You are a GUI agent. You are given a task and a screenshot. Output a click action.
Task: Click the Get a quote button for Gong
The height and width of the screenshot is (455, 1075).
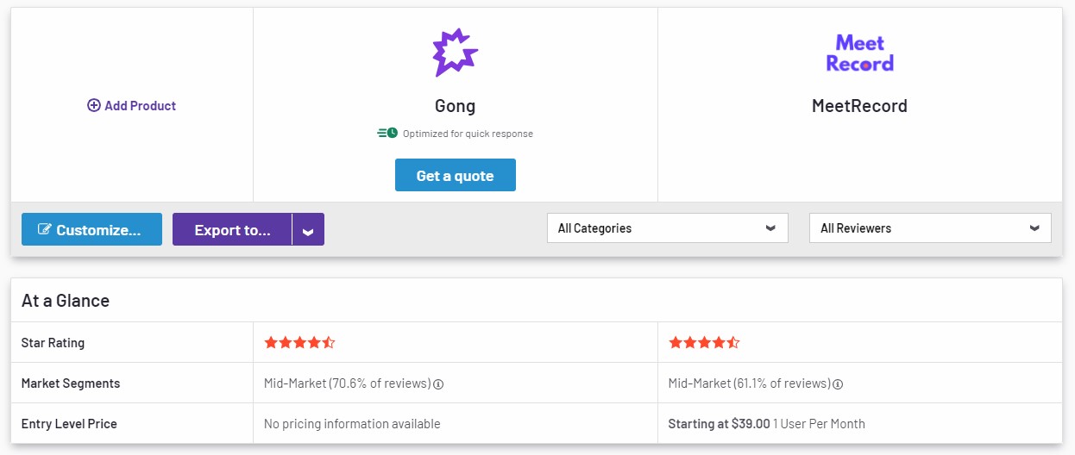click(x=456, y=175)
